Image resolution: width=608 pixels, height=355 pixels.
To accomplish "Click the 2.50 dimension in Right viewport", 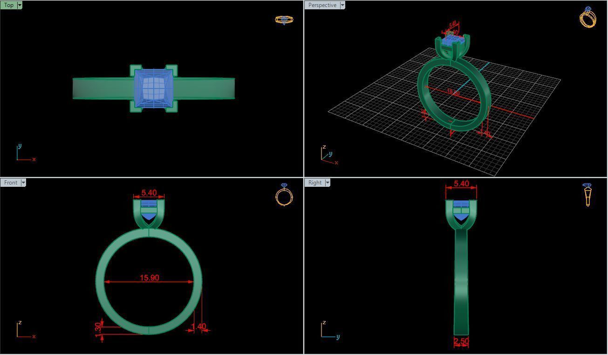I will pos(461,341).
